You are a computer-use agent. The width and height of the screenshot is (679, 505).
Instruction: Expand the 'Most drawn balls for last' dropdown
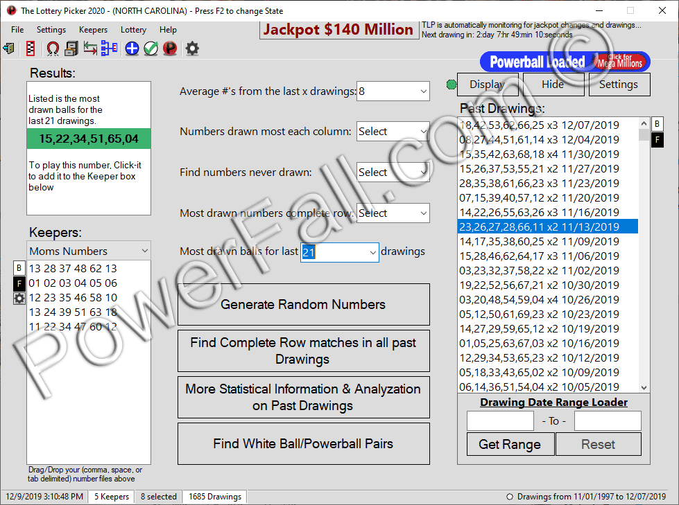click(x=373, y=252)
